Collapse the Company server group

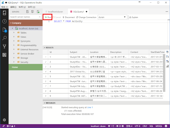[x=11, y=23]
